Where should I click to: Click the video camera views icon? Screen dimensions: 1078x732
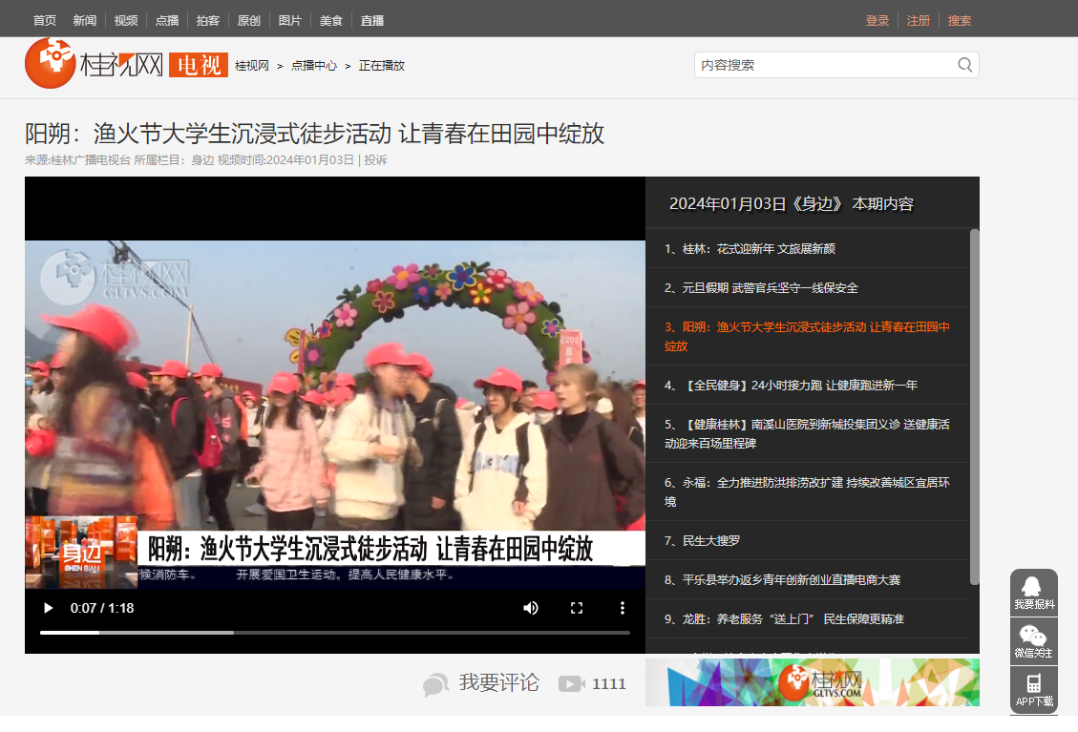[x=571, y=683]
